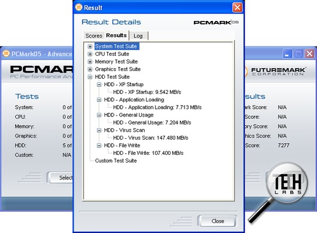Click 'HDD - File Write: 107.400 MB/s'
The width and height of the screenshot is (317, 233).
pyautogui.click(x=148, y=153)
